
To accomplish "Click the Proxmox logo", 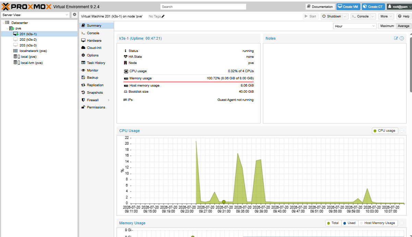I will pos(26,6).
